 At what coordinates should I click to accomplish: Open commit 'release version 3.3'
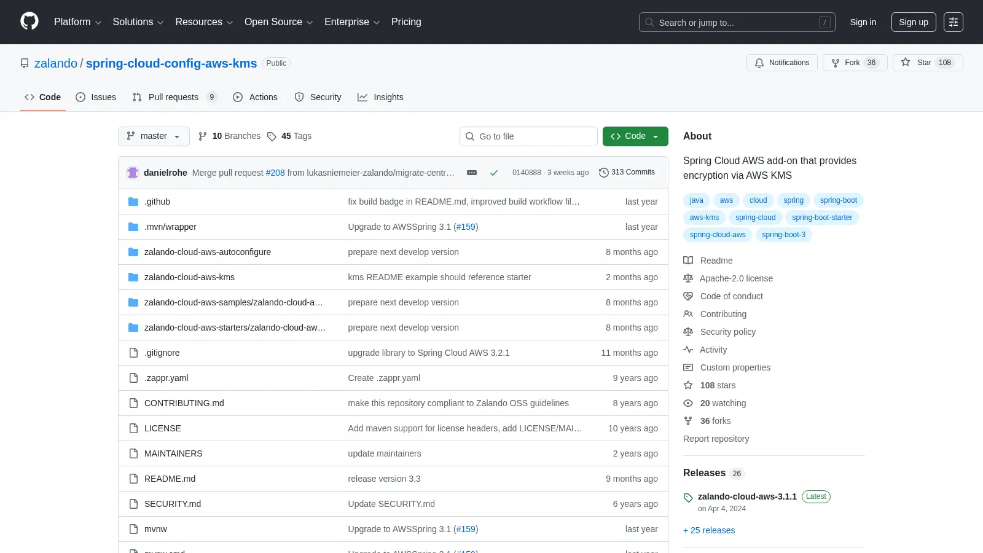[384, 479]
